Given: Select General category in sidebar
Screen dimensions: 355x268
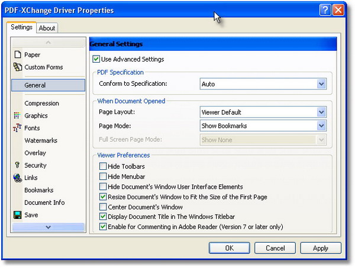Looking at the screenshot, I should [49, 85].
